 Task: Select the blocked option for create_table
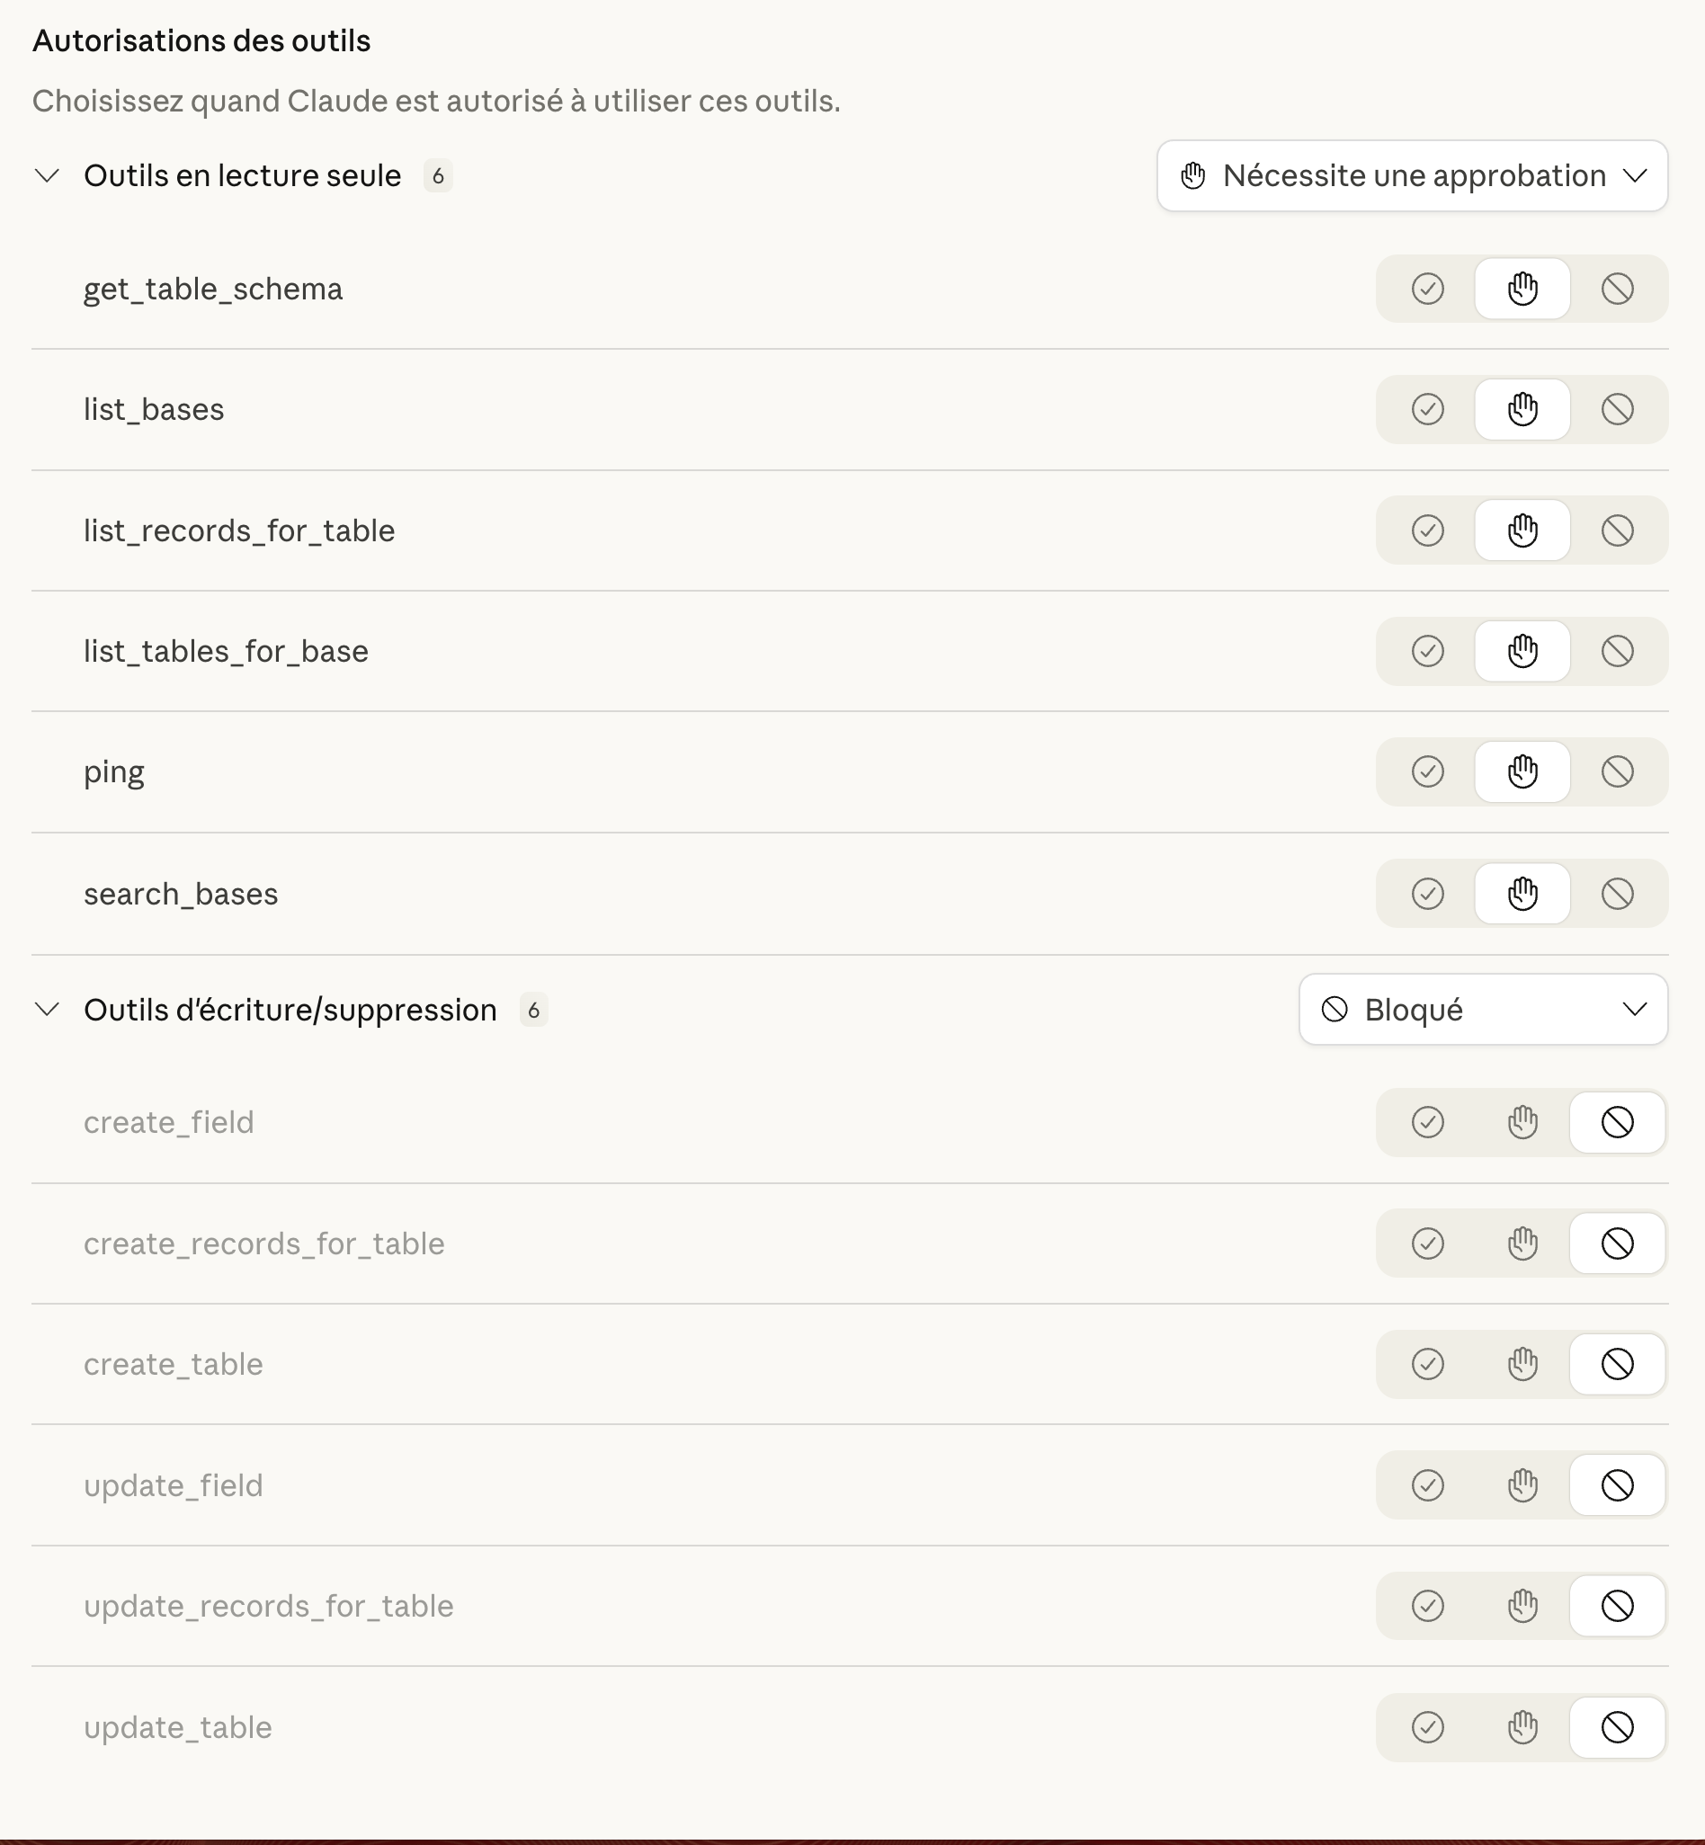(1618, 1364)
